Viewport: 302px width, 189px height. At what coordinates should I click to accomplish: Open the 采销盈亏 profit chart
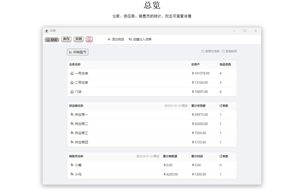tap(77, 52)
